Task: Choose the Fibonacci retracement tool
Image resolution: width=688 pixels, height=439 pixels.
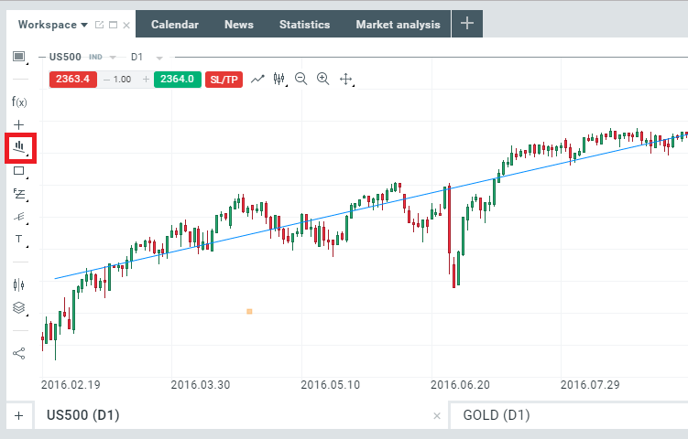Action: pos(19,193)
